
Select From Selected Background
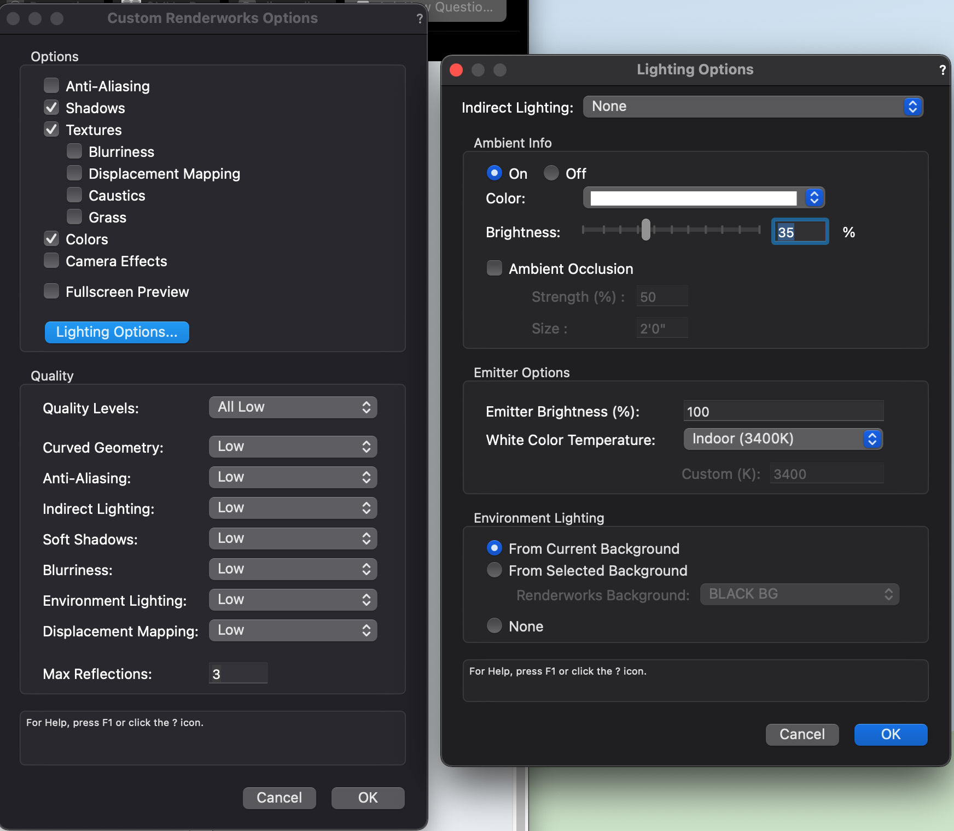494,570
